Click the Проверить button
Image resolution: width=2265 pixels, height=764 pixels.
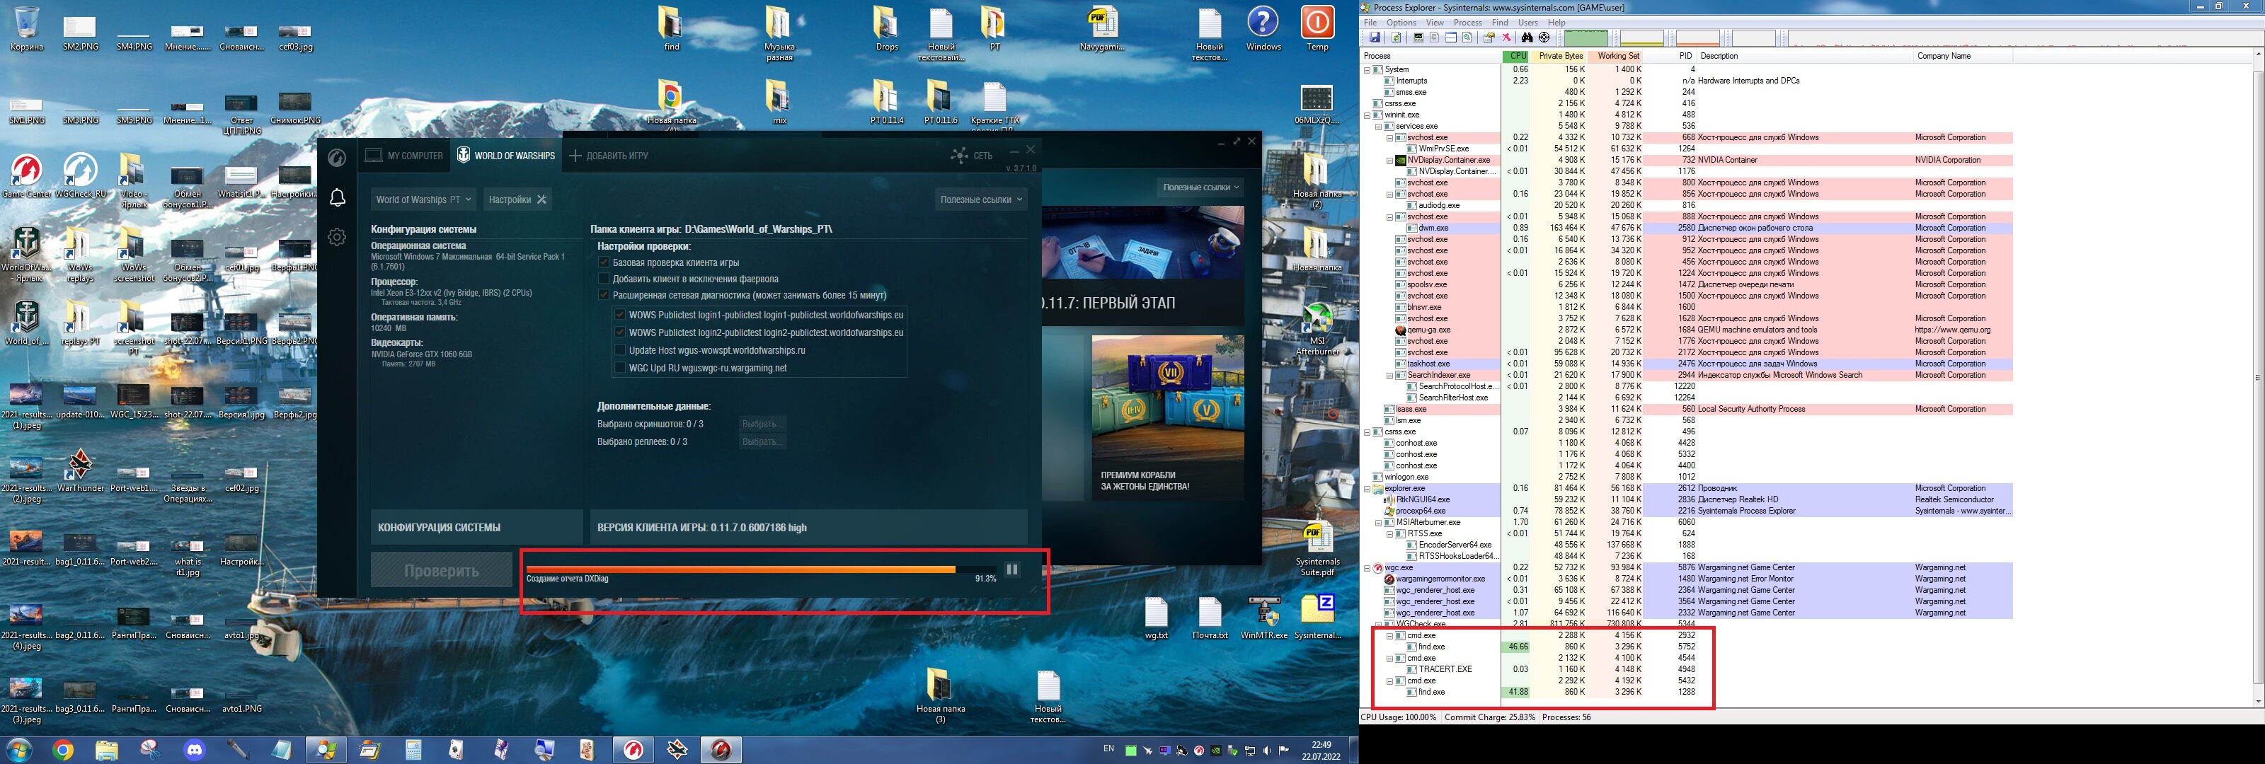coord(442,571)
